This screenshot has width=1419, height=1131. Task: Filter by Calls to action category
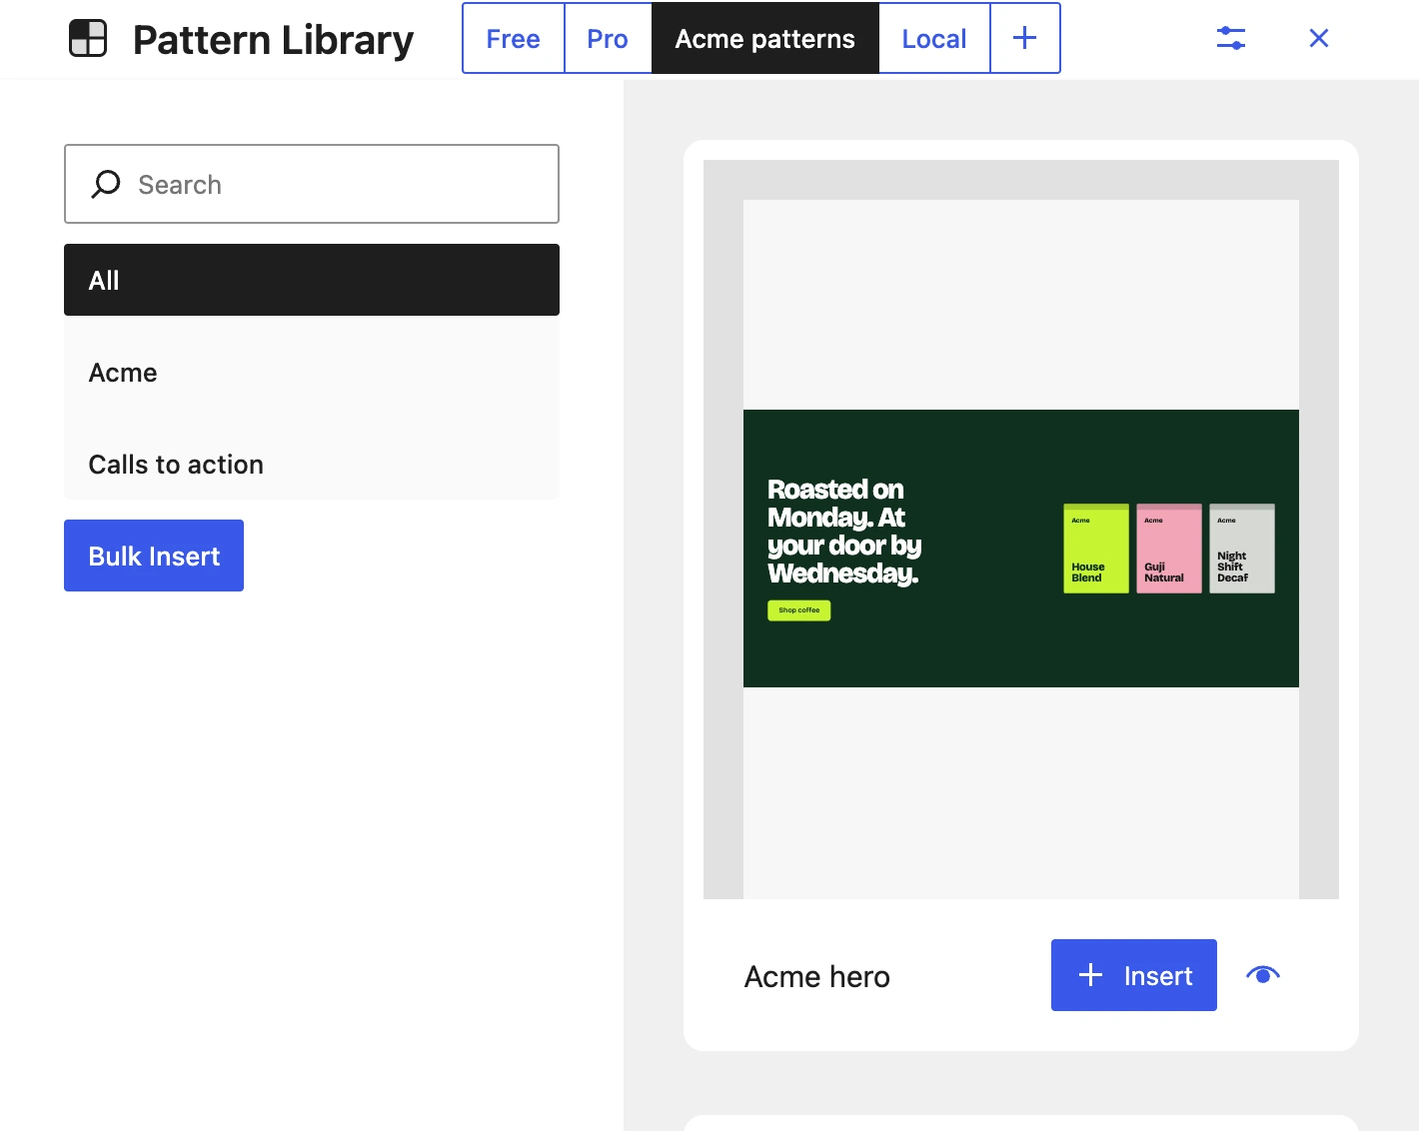[312, 464]
